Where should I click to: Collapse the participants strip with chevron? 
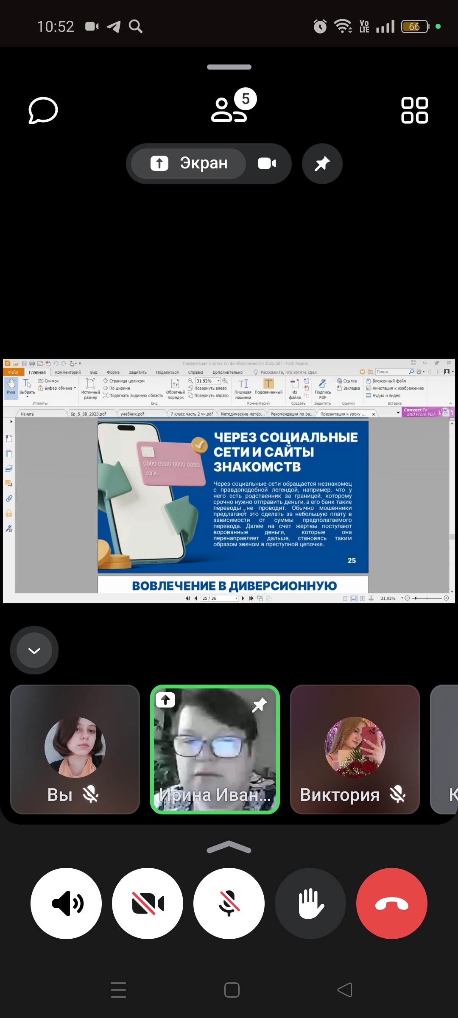point(34,650)
